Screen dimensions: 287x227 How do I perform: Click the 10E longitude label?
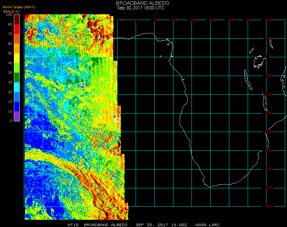point(175,20)
